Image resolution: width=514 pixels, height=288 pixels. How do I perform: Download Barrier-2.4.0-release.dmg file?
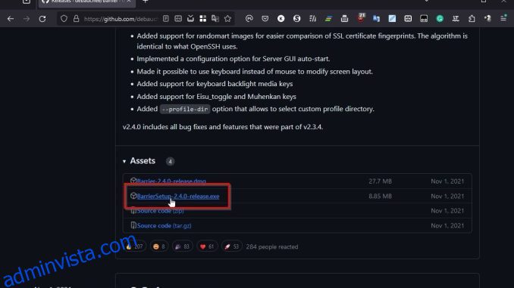171,181
